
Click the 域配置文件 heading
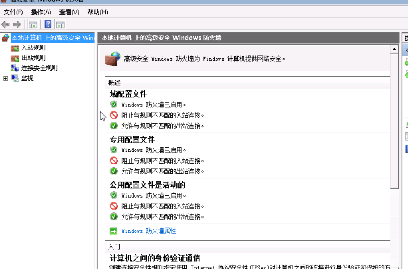128,94
